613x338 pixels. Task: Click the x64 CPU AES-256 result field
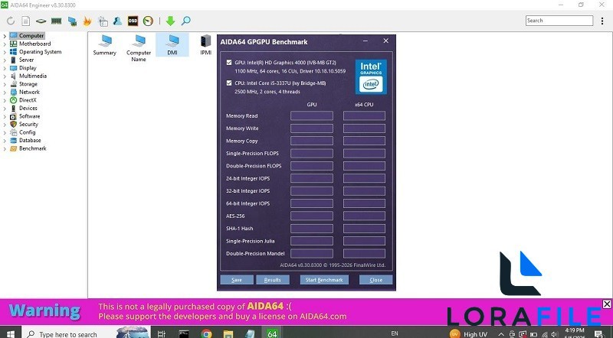pos(364,216)
